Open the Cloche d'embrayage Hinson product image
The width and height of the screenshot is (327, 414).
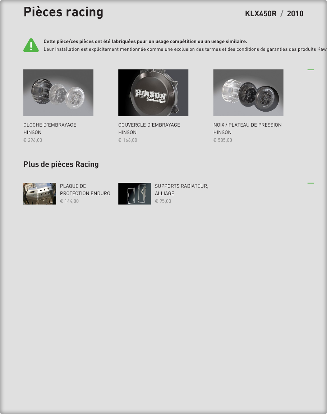click(58, 93)
